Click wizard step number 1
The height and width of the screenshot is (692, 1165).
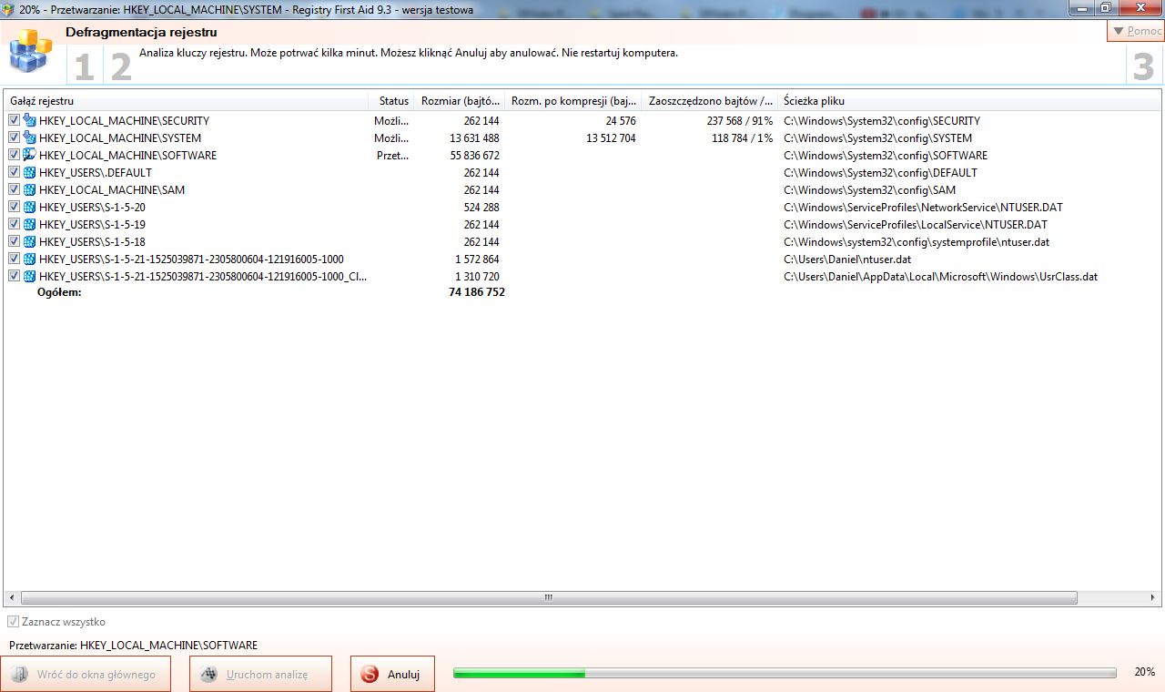(x=84, y=67)
